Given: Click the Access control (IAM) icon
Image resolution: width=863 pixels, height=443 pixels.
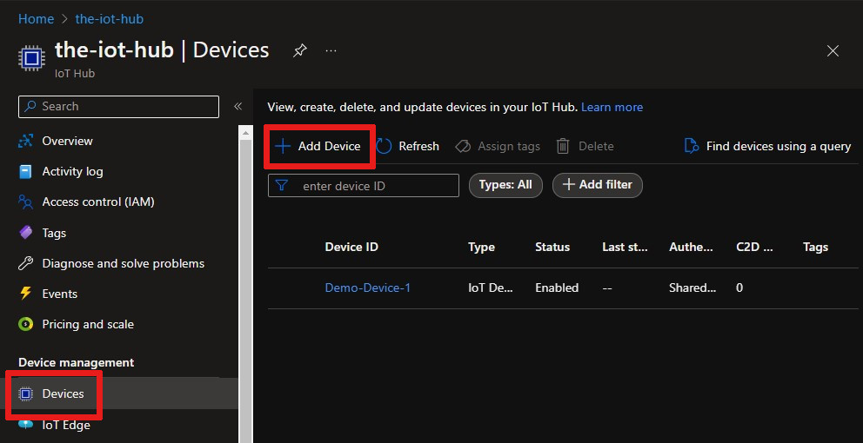Looking at the screenshot, I should click(26, 202).
